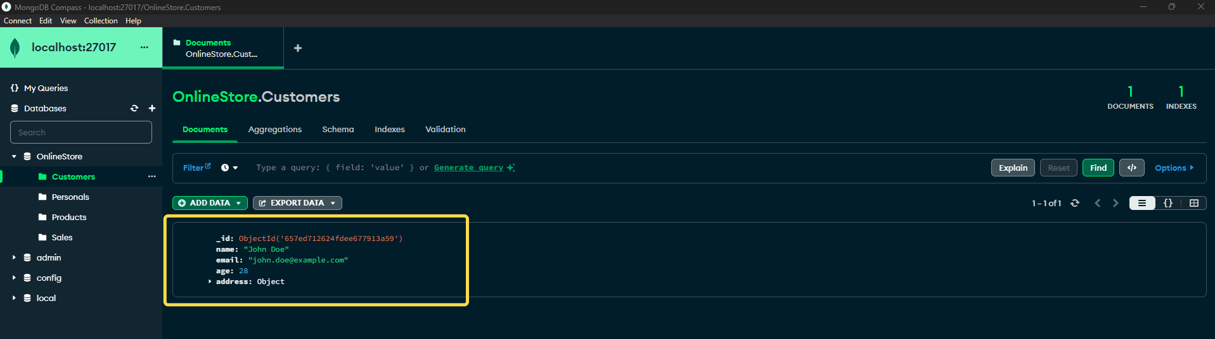Click the Reset button
The width and height of the screenshot is (1215, 339).
click(1058, 168)
